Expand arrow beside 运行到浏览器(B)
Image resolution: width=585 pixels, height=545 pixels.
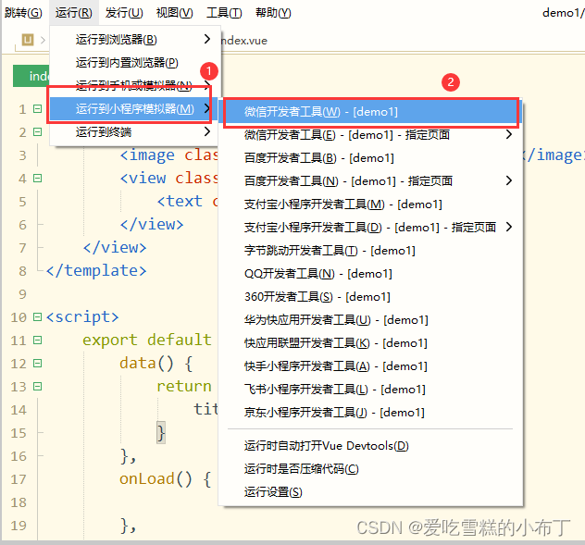(207, 39)
